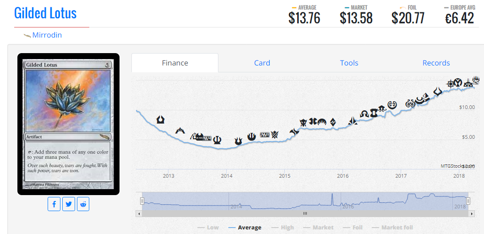Viewport: 484px width, 234px height.
Task: Open the Records tab
Action: pyautogui.click(x=436, y=63)
